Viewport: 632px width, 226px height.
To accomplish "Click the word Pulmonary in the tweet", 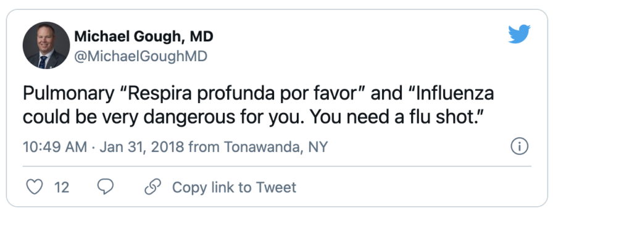I will click(69, 95).
